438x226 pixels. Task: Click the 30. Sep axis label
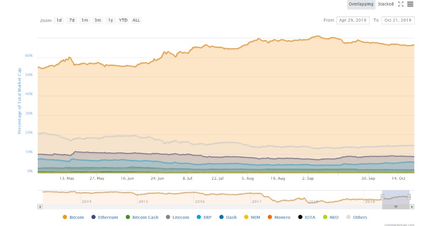[368, 178]
